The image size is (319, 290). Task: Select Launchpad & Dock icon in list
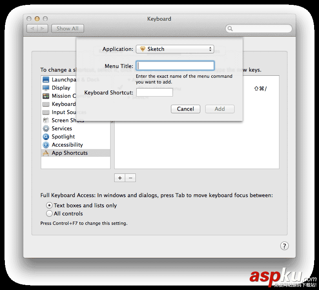[x=46, y=79]
